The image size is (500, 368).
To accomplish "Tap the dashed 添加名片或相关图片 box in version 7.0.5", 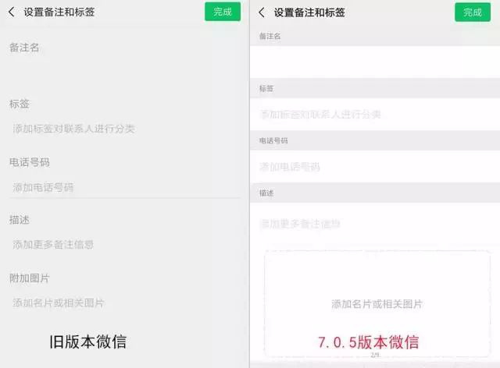I will (x=377, y=303).
